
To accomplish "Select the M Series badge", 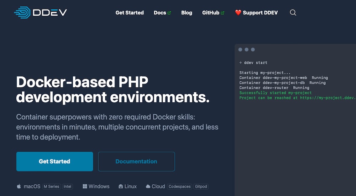I will point(52,186).
